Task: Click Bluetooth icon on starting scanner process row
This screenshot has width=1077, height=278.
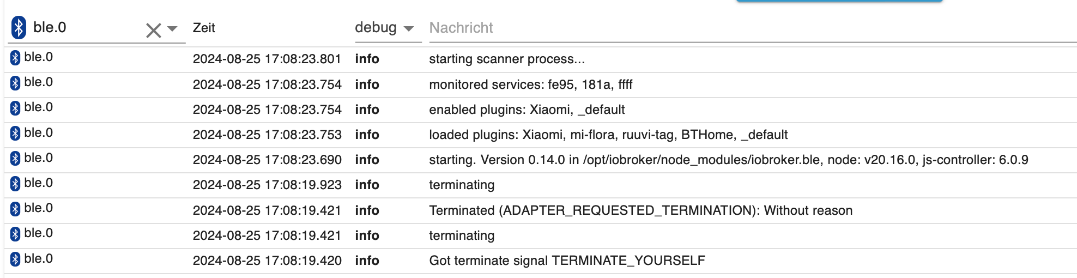Action: pos(15,57)
